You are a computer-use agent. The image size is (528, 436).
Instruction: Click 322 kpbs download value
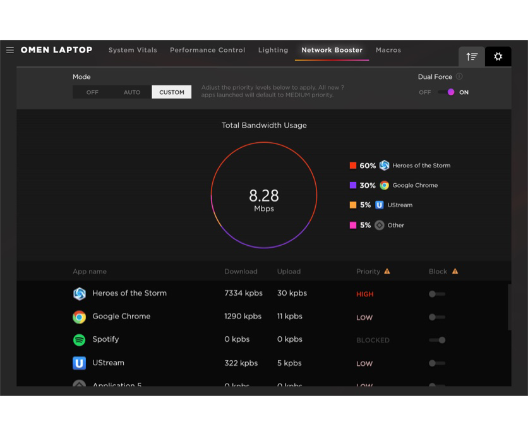pos(241,363)
